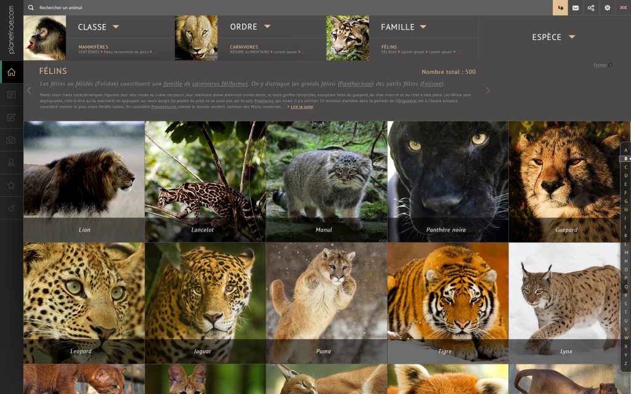631x394 pixels.
Task: Click the lion thumbnail beside ORDRE
Action: 197,38
